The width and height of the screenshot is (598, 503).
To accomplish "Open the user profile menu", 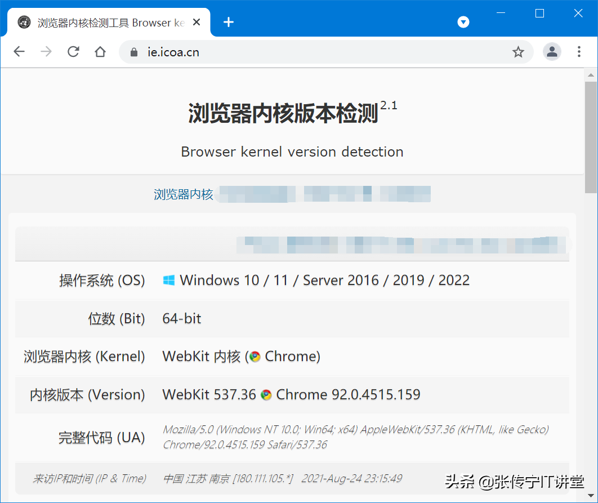I will tap(552, 51).
